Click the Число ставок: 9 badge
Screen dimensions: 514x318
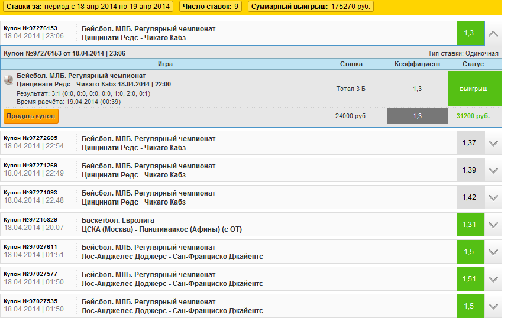point(211,7)
